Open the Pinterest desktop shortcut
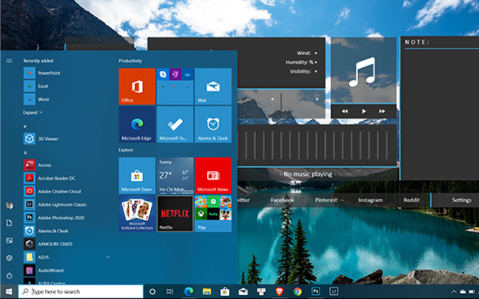The width and height of the screenshot is (479, 299). coord(326,200)
